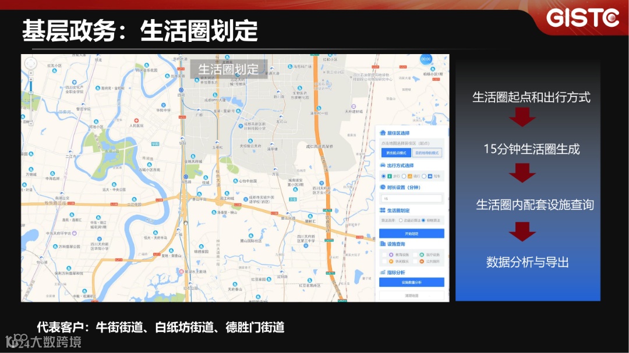Screen dimensions: 629x353
Task: Click the 华阳中学 school marker
Action: coord(163,105)
